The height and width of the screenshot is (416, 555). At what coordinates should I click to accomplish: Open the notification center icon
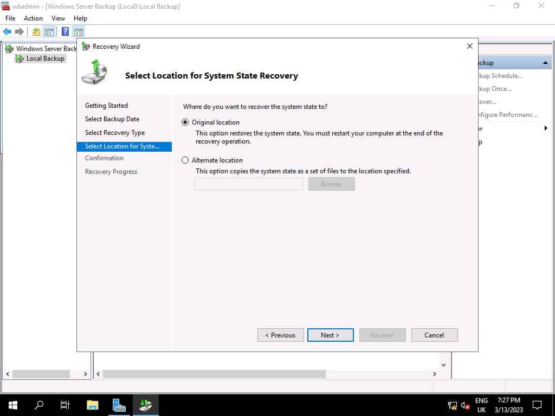pos(537,405)
